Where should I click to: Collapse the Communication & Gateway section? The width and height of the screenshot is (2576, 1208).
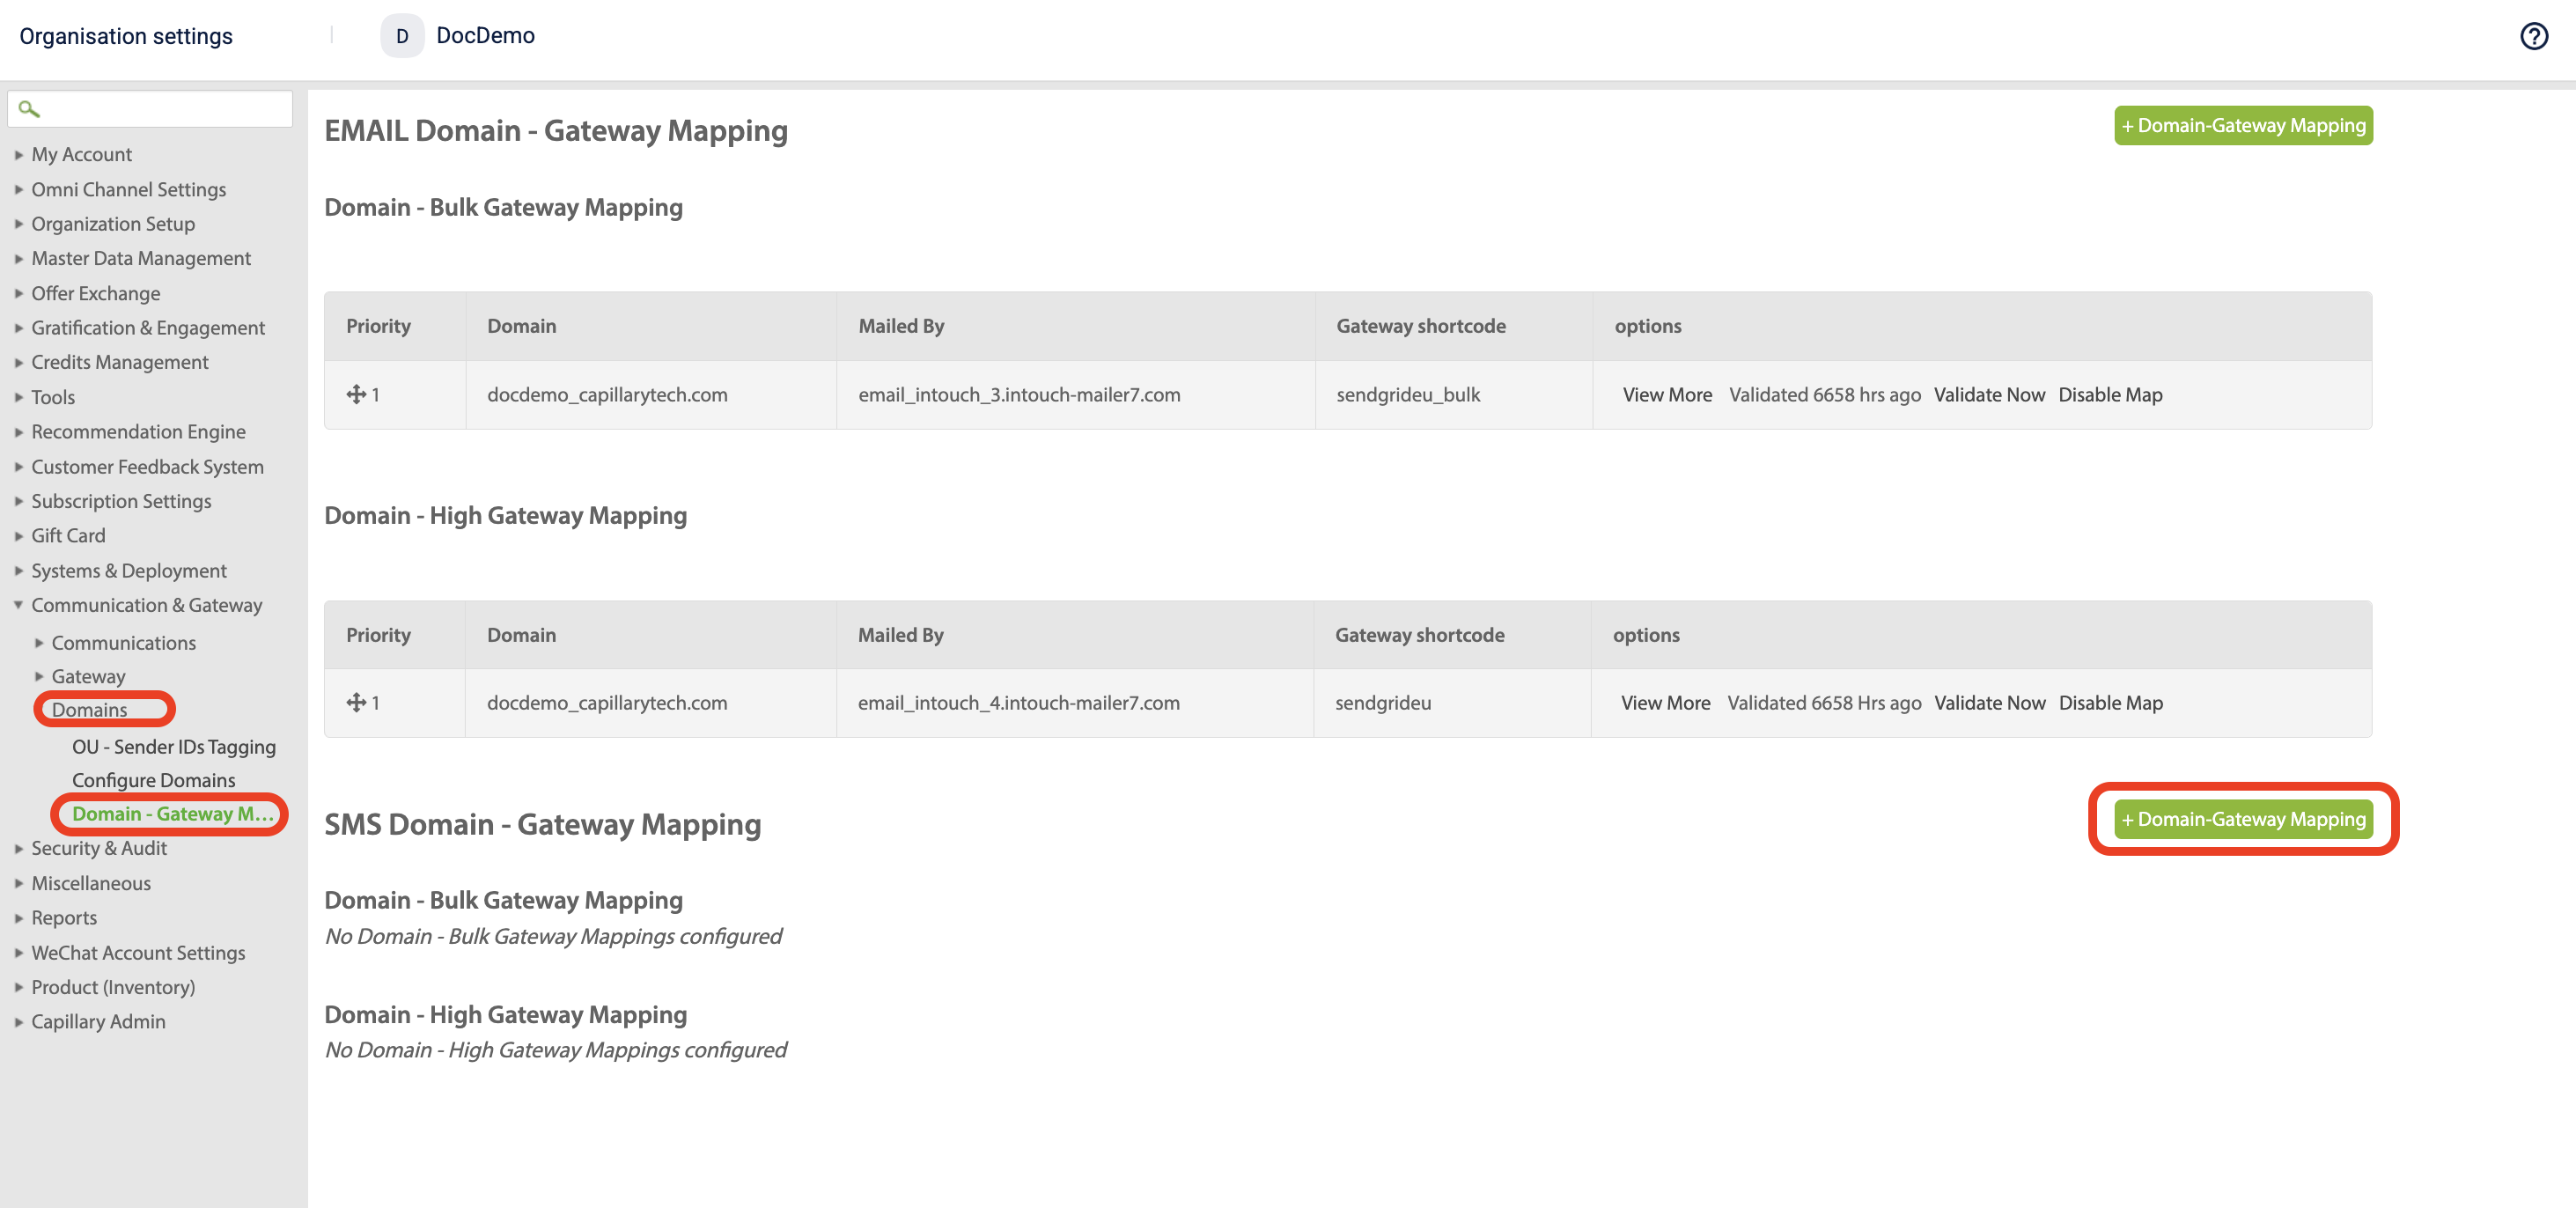19,605
